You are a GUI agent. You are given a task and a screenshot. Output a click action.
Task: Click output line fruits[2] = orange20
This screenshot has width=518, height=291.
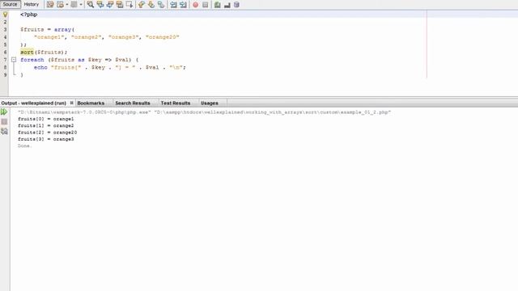coord(47,133)
